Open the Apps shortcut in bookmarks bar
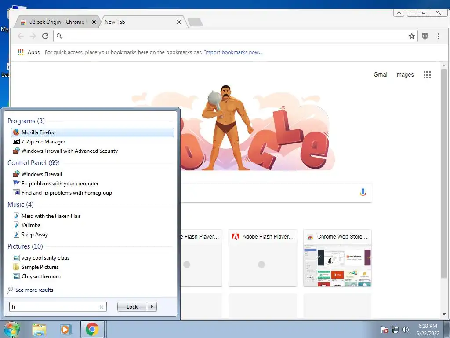This screenshot has width=450, height=338. coord(29,52)
